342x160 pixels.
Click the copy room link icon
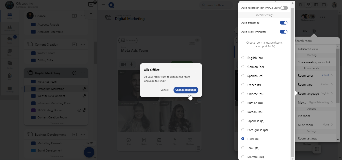point(305,31)
